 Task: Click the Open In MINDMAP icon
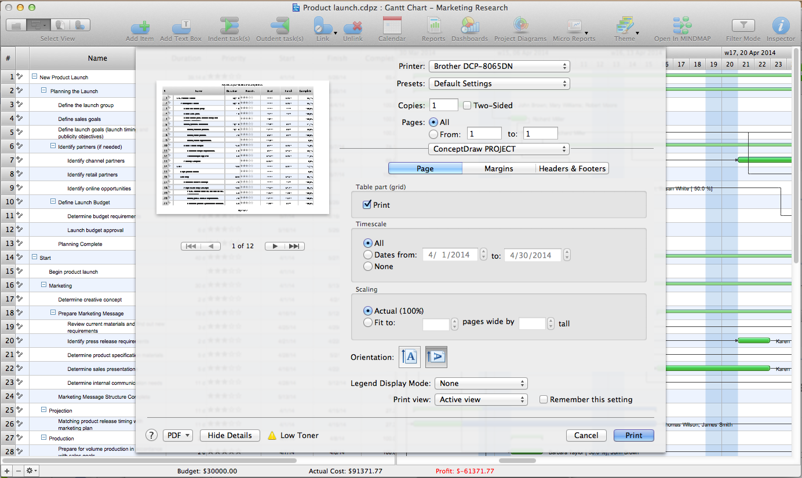pyautogui.click(x=682, y=25)
